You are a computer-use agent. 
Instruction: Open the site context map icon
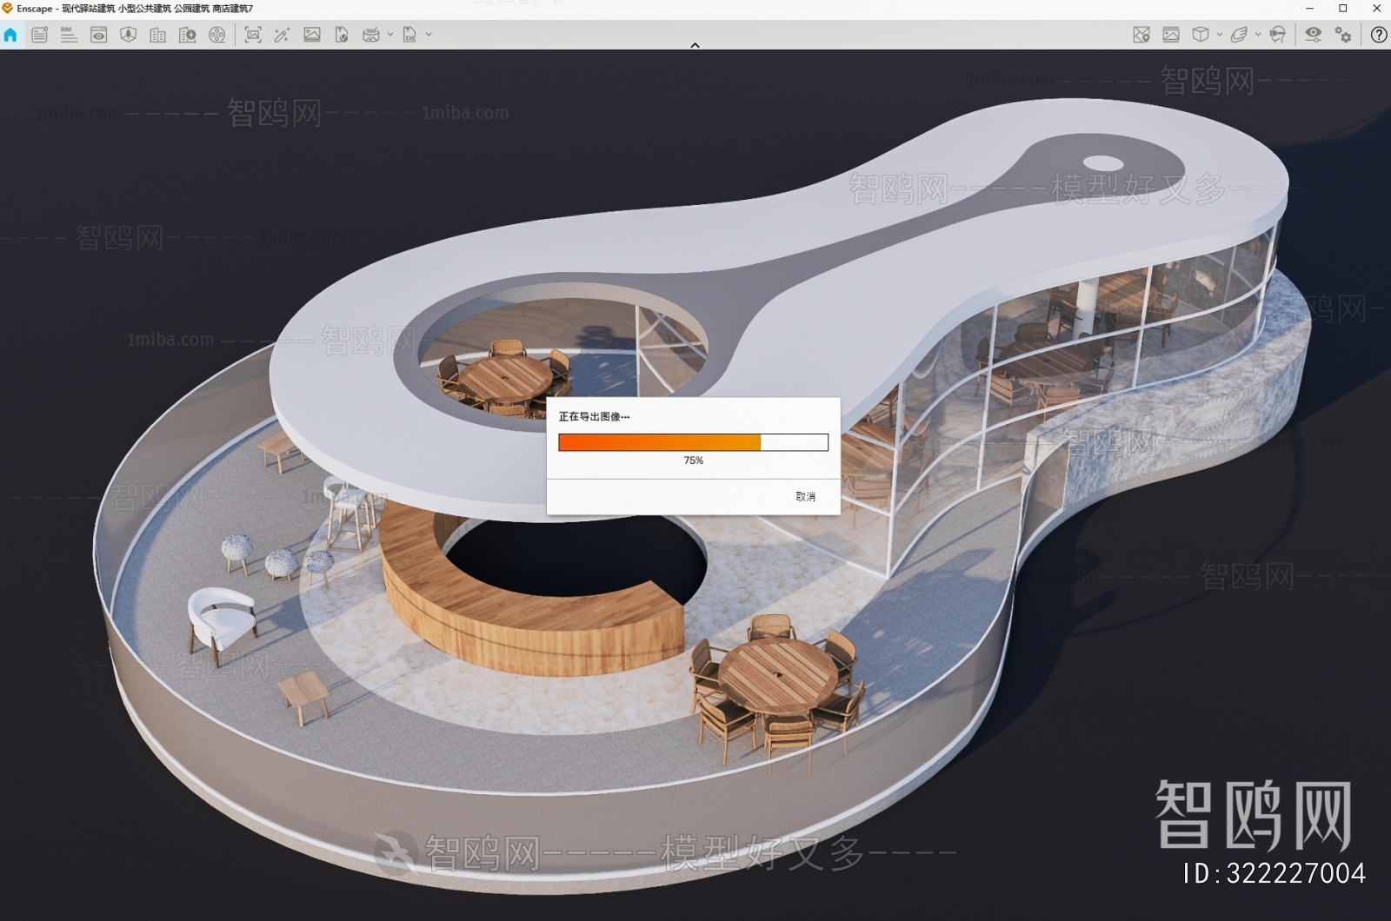[1141, 35]
